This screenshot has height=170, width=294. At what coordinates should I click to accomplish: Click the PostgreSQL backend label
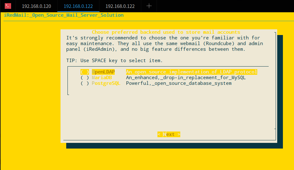pos(106,83)
